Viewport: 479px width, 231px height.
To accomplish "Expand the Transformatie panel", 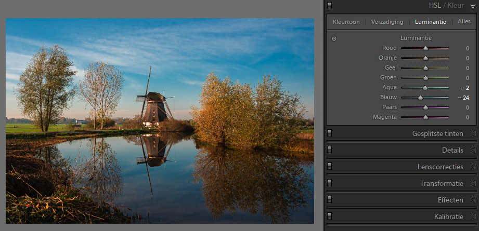I will tap(473, 183).
